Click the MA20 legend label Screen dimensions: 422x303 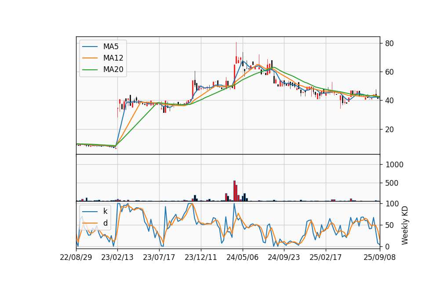(113, 69)
